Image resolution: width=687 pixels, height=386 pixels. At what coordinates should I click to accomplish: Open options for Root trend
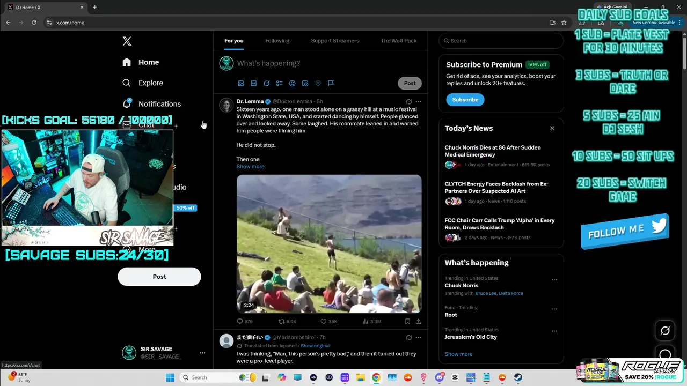coord(554,309)
